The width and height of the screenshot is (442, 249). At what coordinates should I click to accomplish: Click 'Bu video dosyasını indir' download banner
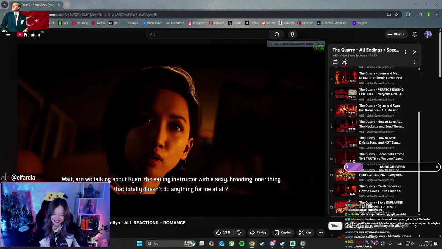click(292, 44)
